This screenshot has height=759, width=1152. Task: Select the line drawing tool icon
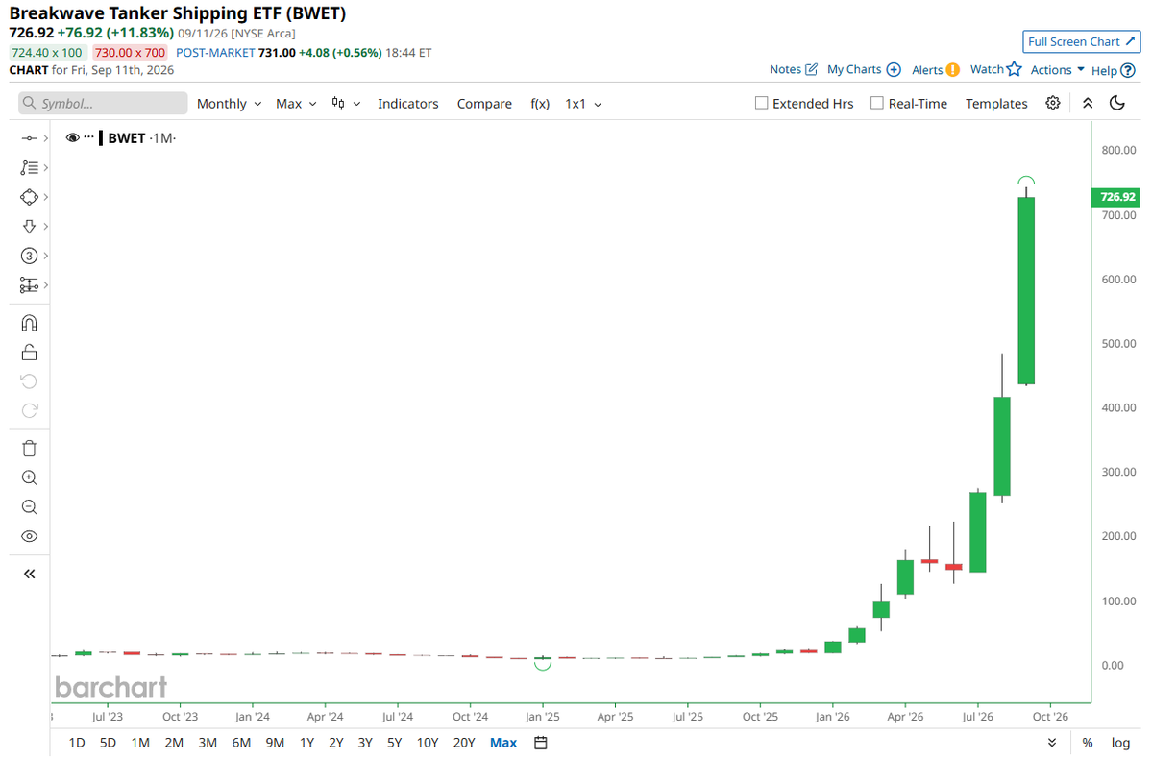coord(29,138)
